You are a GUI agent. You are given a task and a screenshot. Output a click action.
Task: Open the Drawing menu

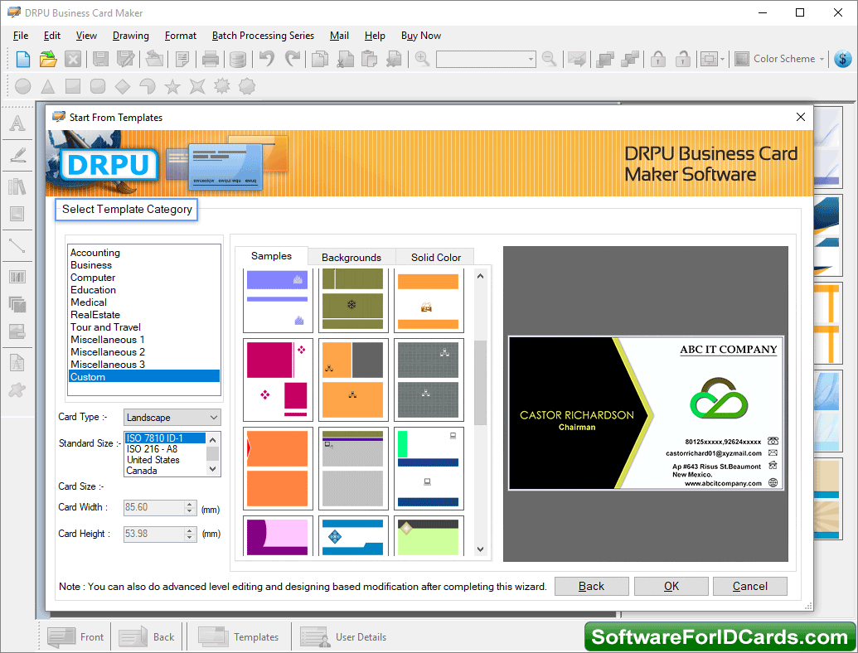click(131, 36)
